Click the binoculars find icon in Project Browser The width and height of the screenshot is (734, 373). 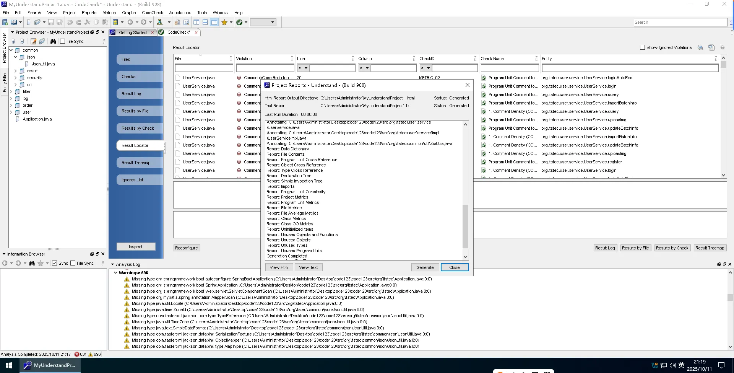click(53, 41)
